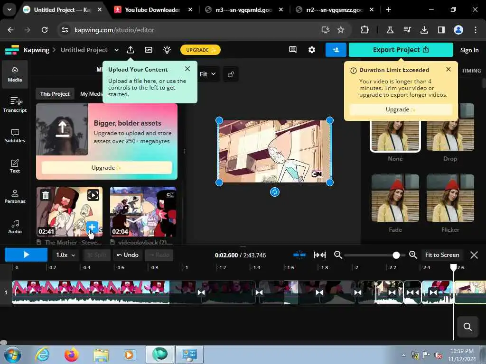
Task: Zoom in the timeline with plus magnifier
Action: coord(413,255)
